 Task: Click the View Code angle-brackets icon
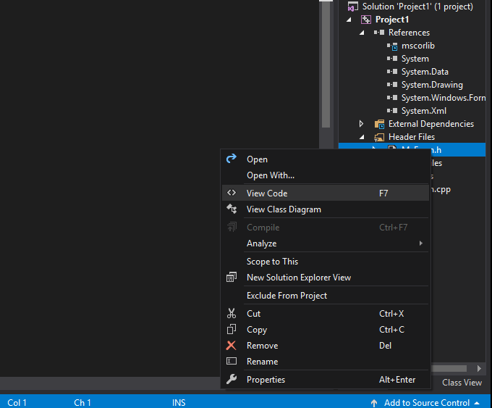pyautogui.click(x=232, y=193)
